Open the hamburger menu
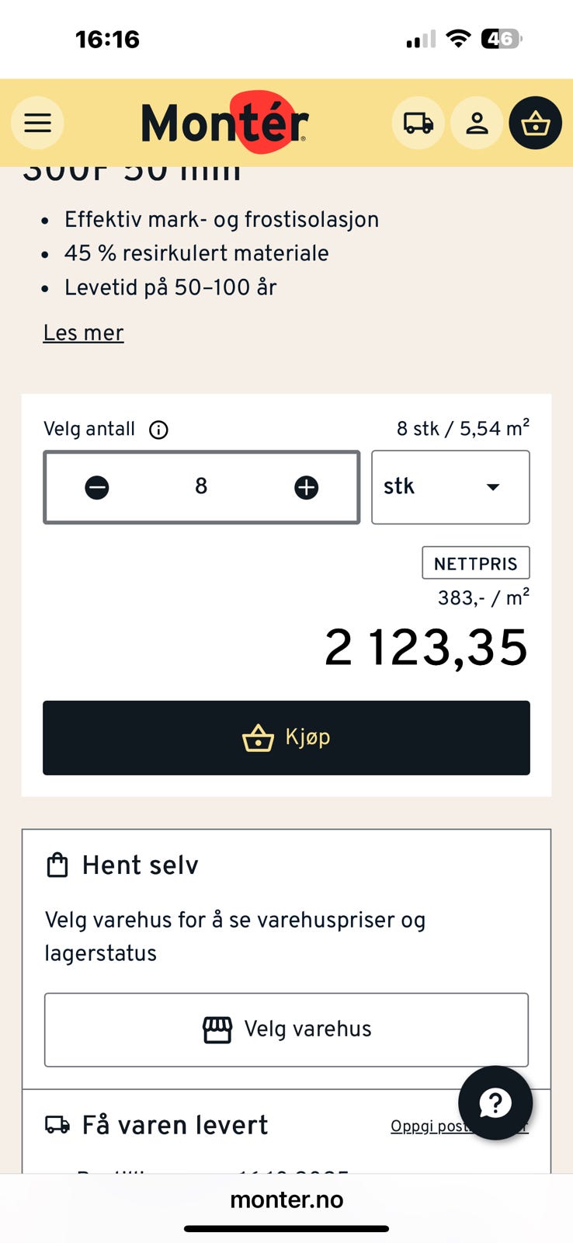The width and height of the screenshot is (573, 1243). pos(37,123)
